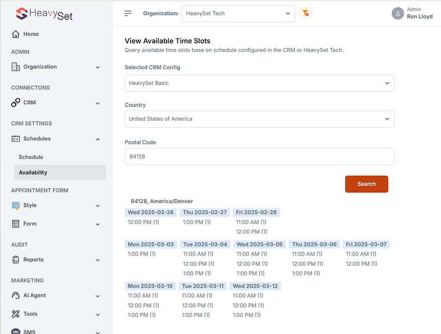Expand the Style menu chevron
The image size is (441, 334).
(x=98, y=206)
